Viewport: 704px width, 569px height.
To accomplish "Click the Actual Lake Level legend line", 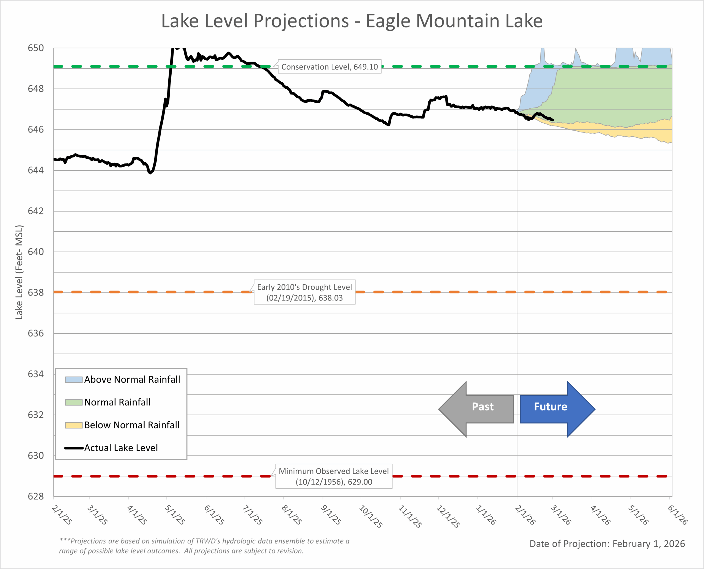I will [73, 448].
